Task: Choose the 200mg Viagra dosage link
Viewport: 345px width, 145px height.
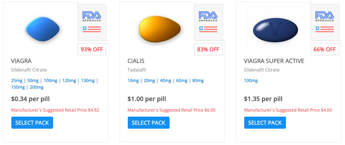Action: coord(36,87)
